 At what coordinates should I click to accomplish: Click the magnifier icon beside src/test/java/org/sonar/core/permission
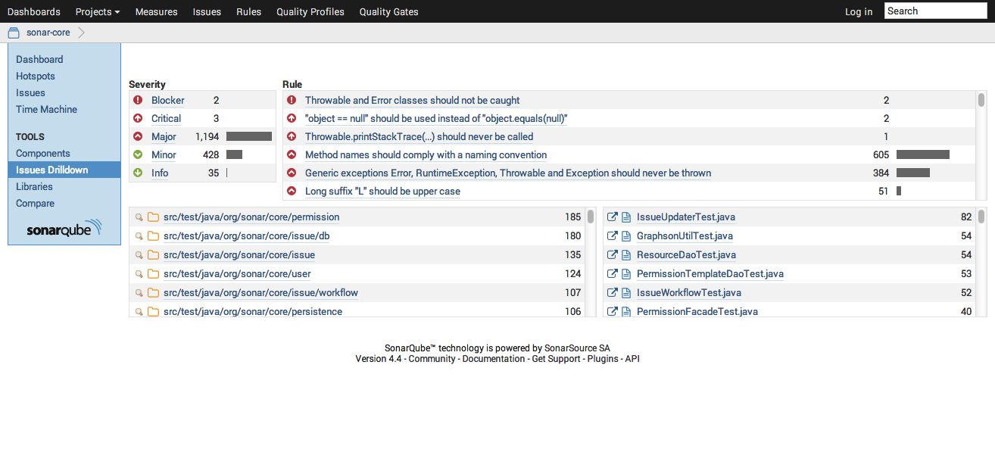click(x=139, y=217)
